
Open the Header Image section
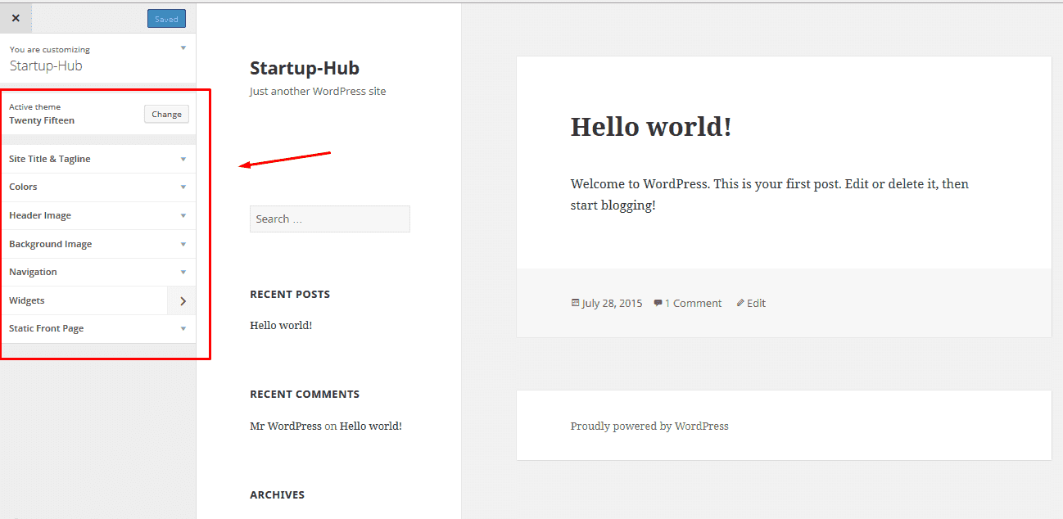98,215
